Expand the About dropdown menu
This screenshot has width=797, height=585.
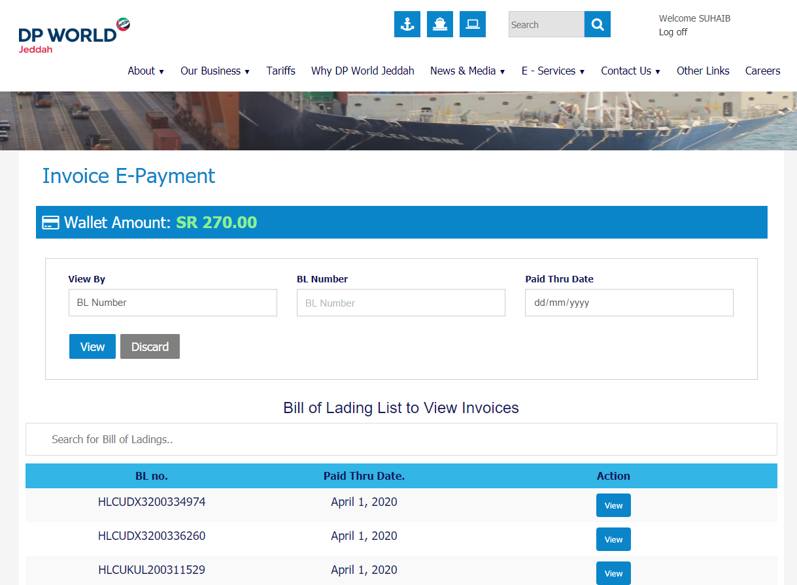(x=146, y=71)
